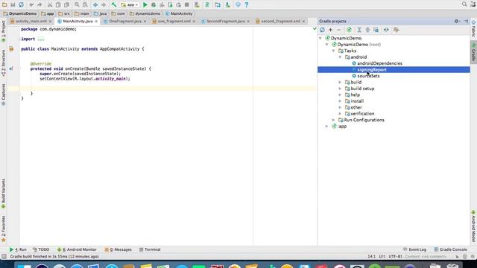
Task: Click the Synchronize toolbar icon
Action: tap(22, 4)
